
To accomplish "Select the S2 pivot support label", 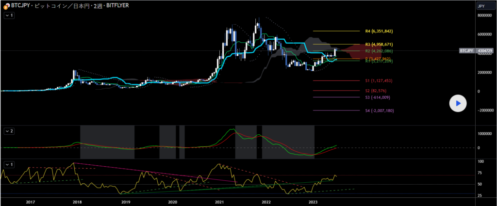I will [x=376, y=91].
